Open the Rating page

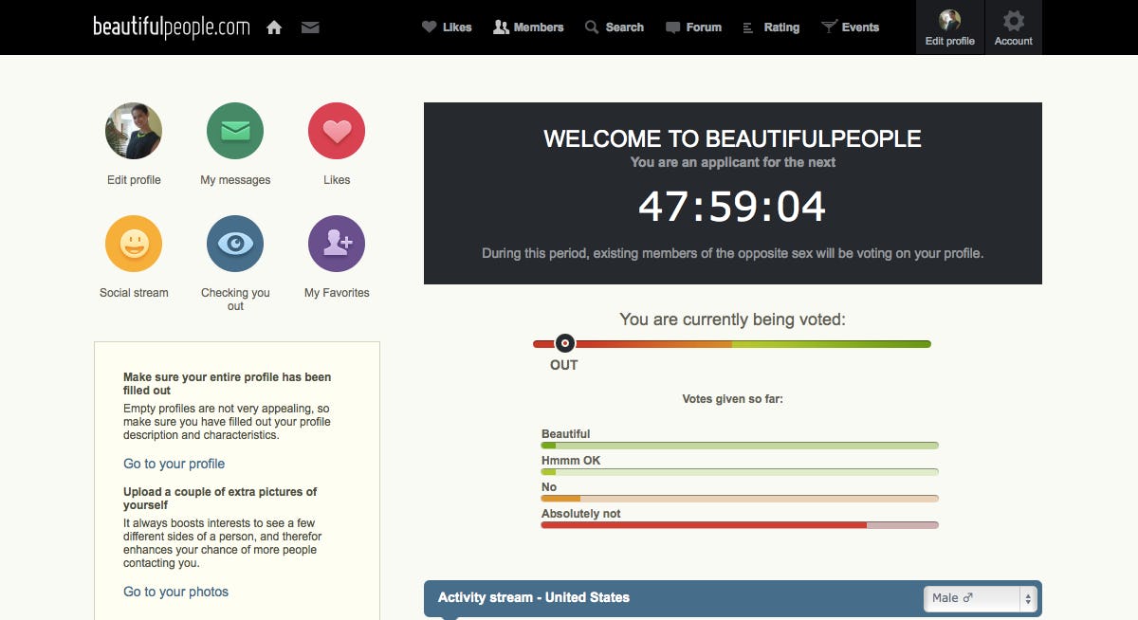(771, 27)
